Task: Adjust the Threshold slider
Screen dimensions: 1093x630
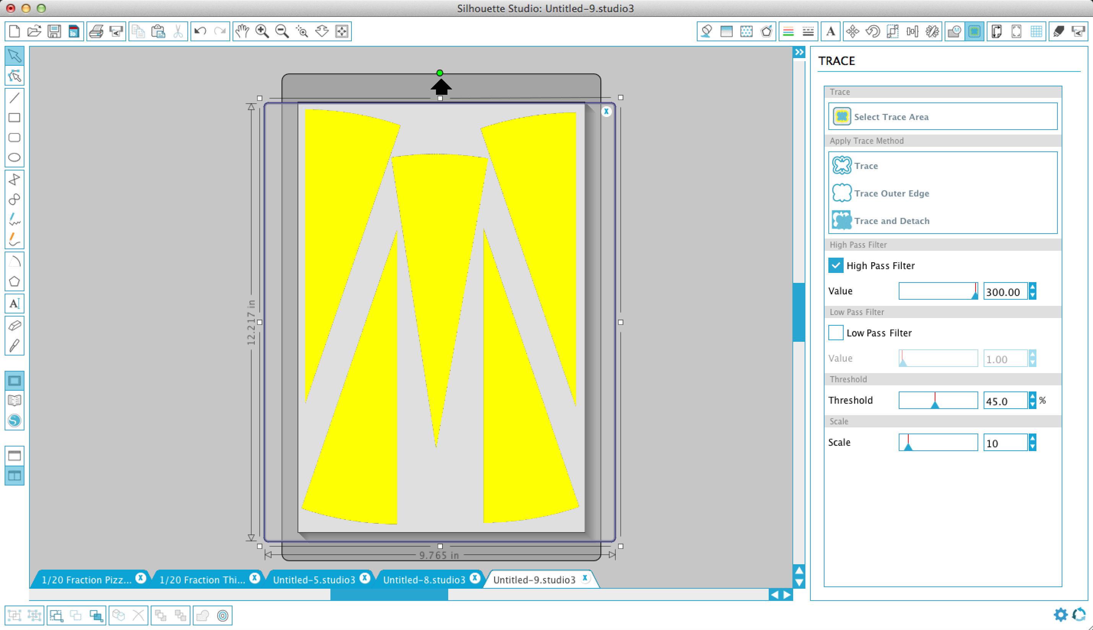Action: (938, 400)
